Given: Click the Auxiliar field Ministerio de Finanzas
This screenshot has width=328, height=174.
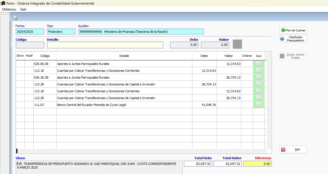Looking at the screenshot, I should click(x=141, y=32).
